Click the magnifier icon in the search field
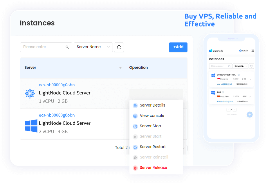 pyautogui.click(x=67, y=47)
